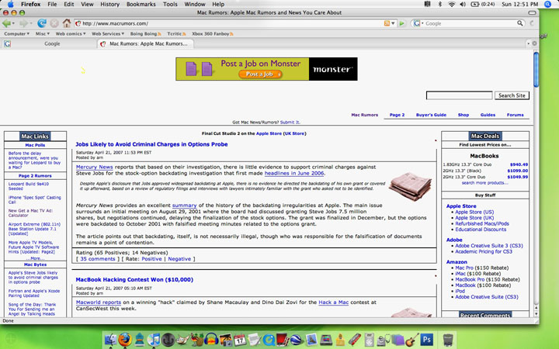Image resolution: width=559 pixels, height=349 pixels.
Task: Switch to the Google tab
Action: [48, 43]
